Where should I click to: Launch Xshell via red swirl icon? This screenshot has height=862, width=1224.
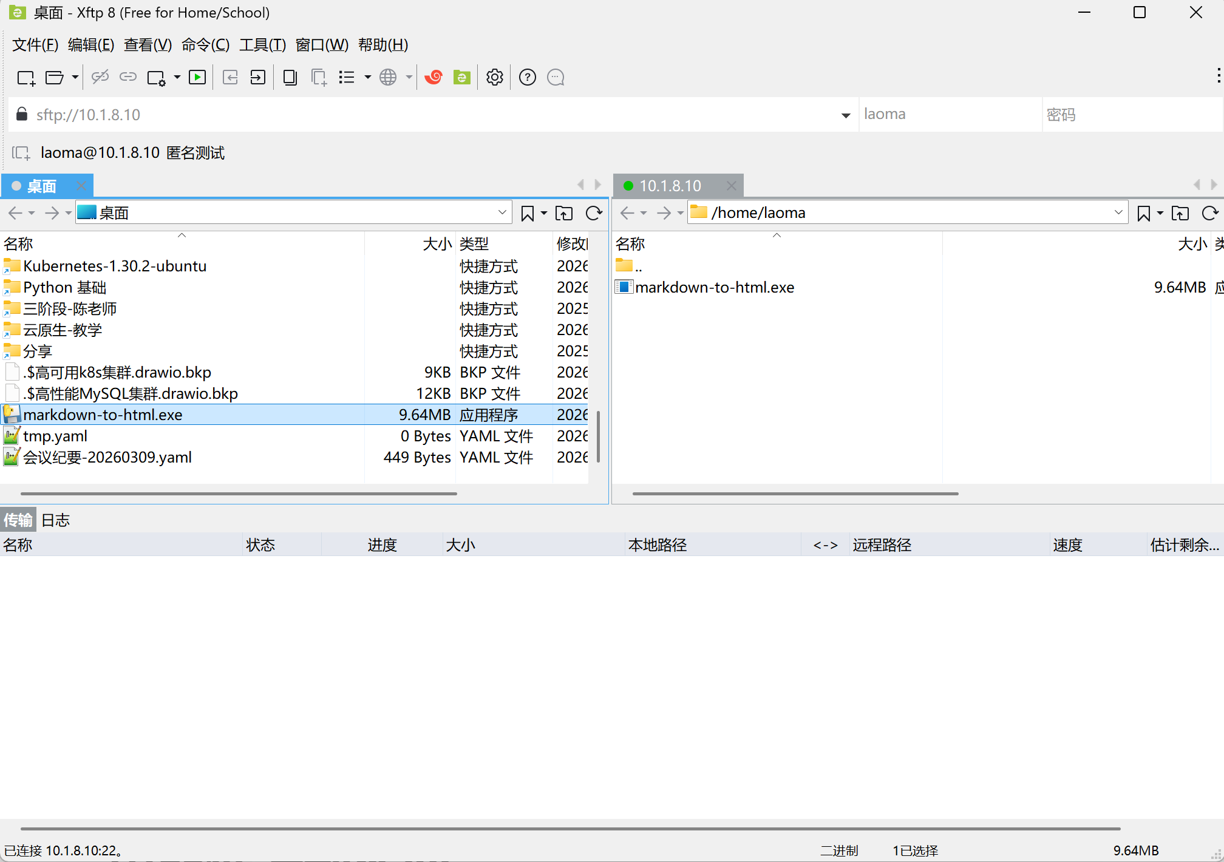coord(433,77)
